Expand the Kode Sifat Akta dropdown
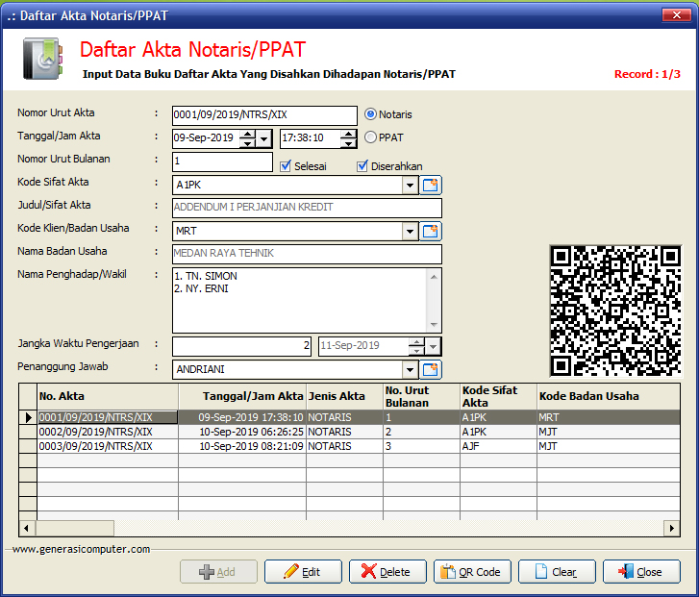 (410, 185)
